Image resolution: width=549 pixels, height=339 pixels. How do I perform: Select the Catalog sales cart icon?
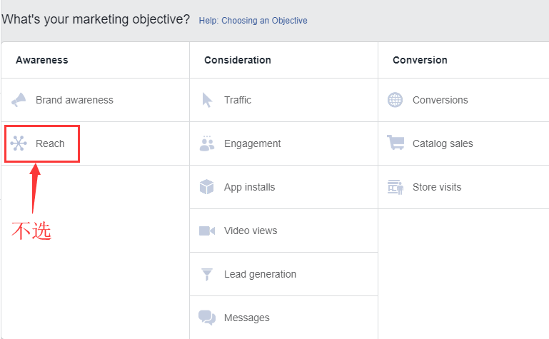396,143
